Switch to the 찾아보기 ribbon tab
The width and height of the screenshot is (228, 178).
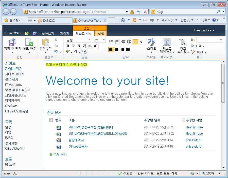tap(48, 34)
